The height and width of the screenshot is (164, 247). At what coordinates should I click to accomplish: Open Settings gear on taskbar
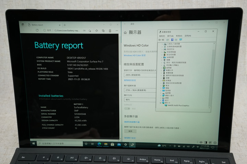[126, 145]
